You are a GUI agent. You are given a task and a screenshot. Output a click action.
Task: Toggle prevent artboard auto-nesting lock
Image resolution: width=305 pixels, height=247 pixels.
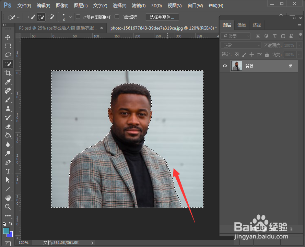pyautogui.click(x=259, y=55)
